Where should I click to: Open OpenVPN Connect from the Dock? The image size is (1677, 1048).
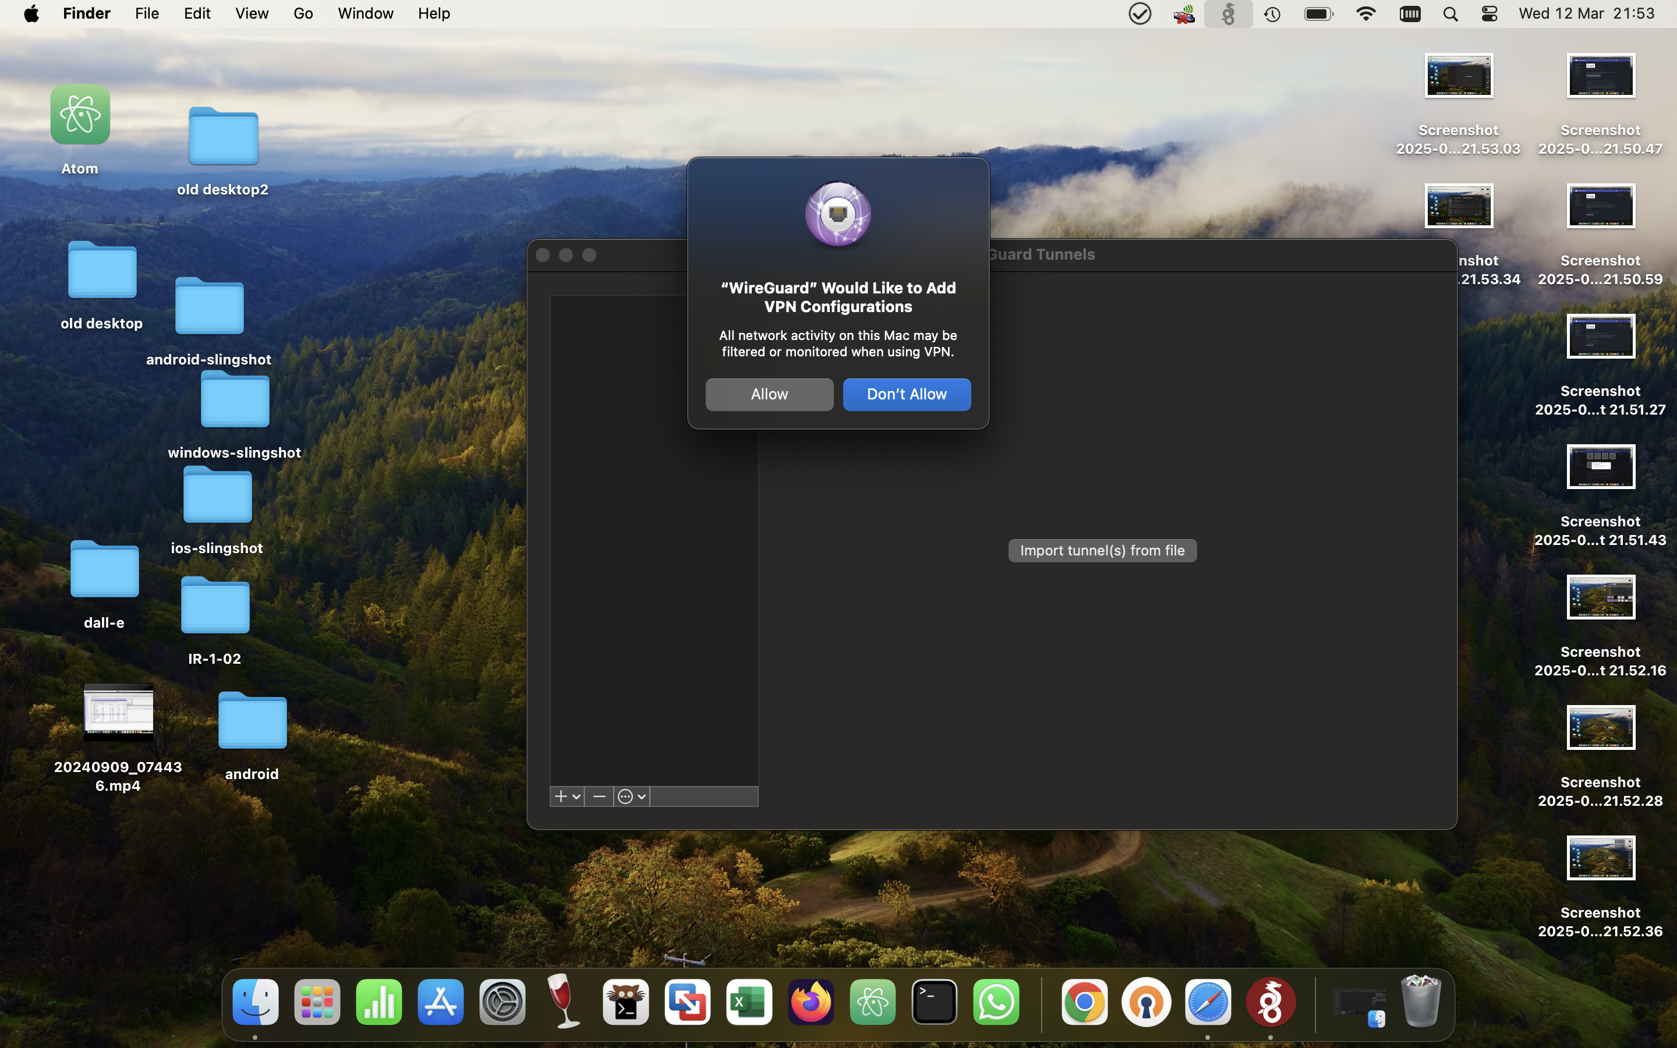pos(1146,1002)
